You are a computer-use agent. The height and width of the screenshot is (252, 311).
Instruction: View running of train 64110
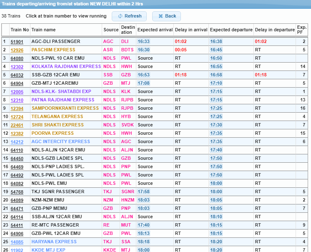pyautogui.click(x=17, y=150)
